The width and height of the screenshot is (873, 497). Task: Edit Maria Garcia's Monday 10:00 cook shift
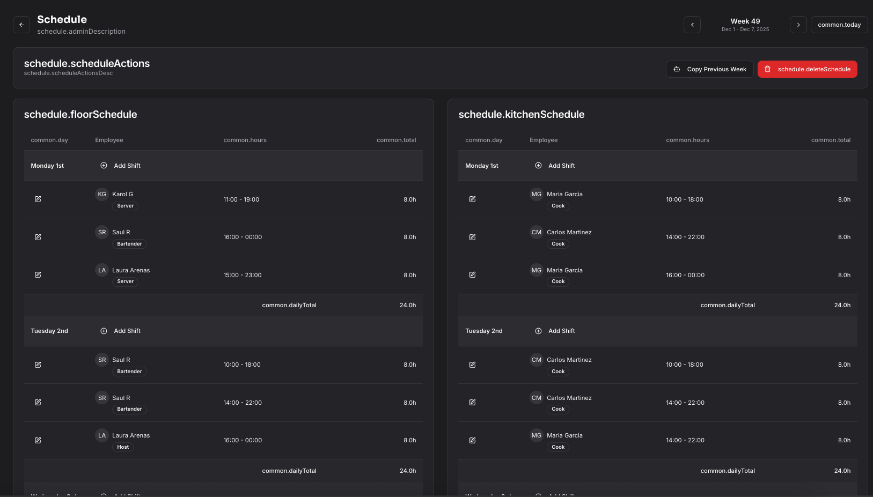[472, 199]
